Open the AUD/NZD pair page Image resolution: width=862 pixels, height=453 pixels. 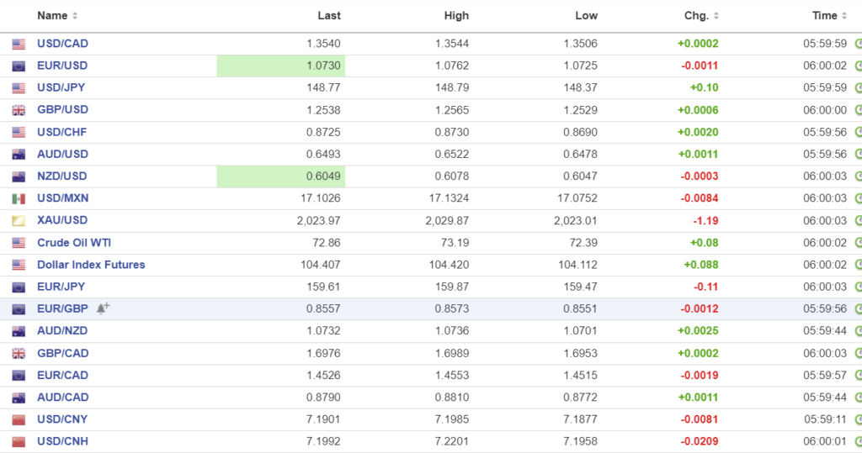point(62,331)
